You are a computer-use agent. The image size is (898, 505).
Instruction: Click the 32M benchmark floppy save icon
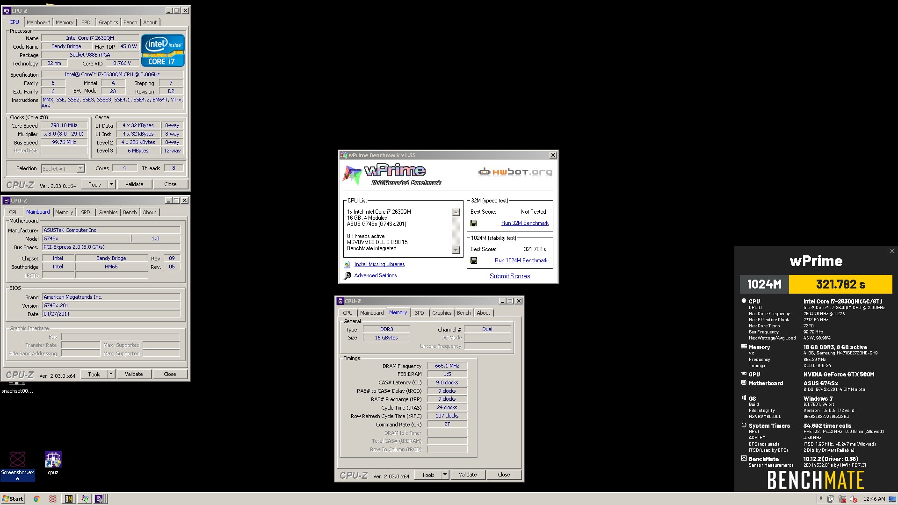(x=474, y=224)
